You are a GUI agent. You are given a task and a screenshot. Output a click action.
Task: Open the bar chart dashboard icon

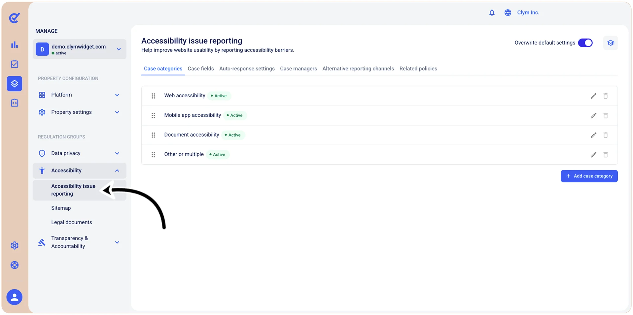pyautogui.click(x=15, y=45)
